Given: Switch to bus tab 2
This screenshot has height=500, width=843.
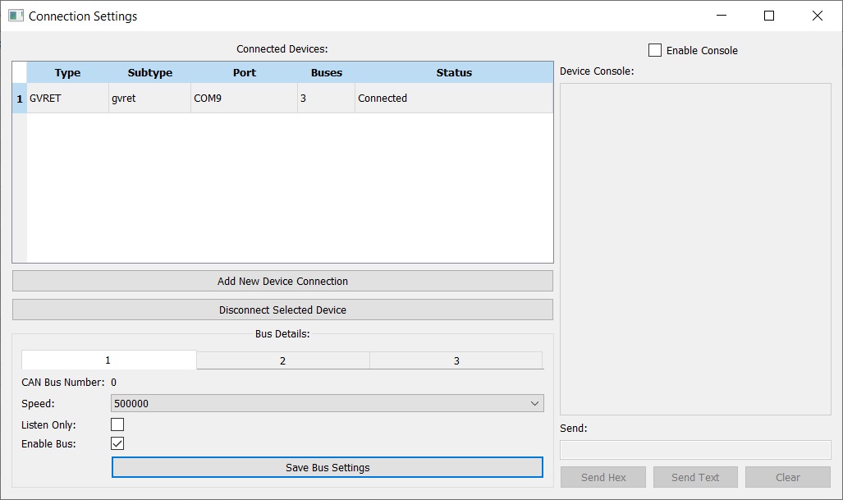Looking at the screenshot, I should (282, 360).
